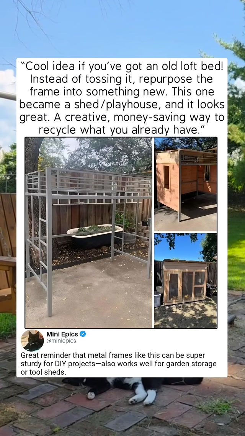Click the gray storage bin beside the playhouse
The height and width of the screenshot is (436, 245).
[x=157, y=300]
